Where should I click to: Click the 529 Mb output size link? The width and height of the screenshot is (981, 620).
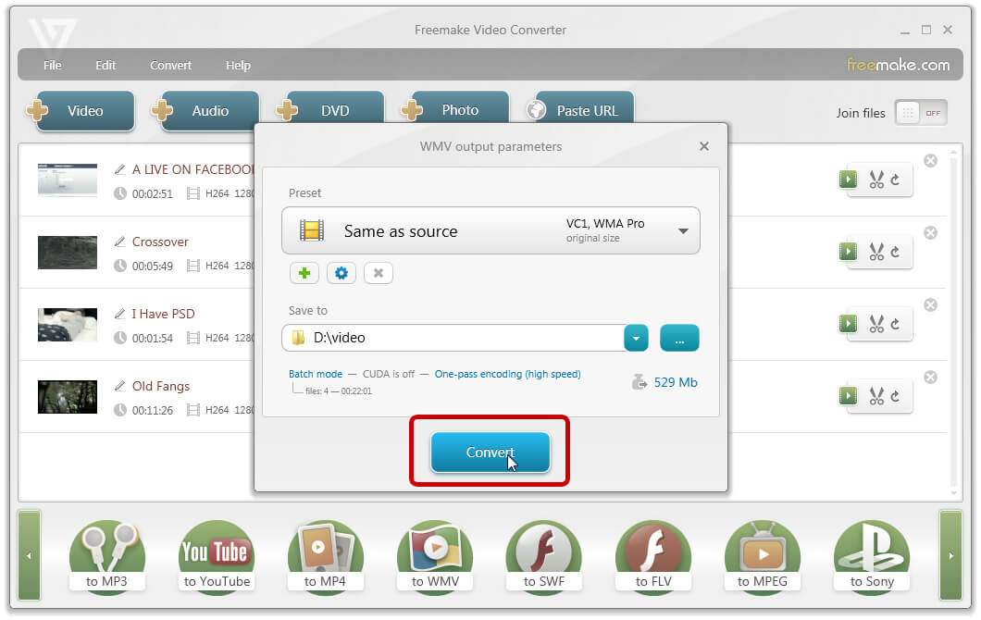pyautogui.click(x=675, y=382)
